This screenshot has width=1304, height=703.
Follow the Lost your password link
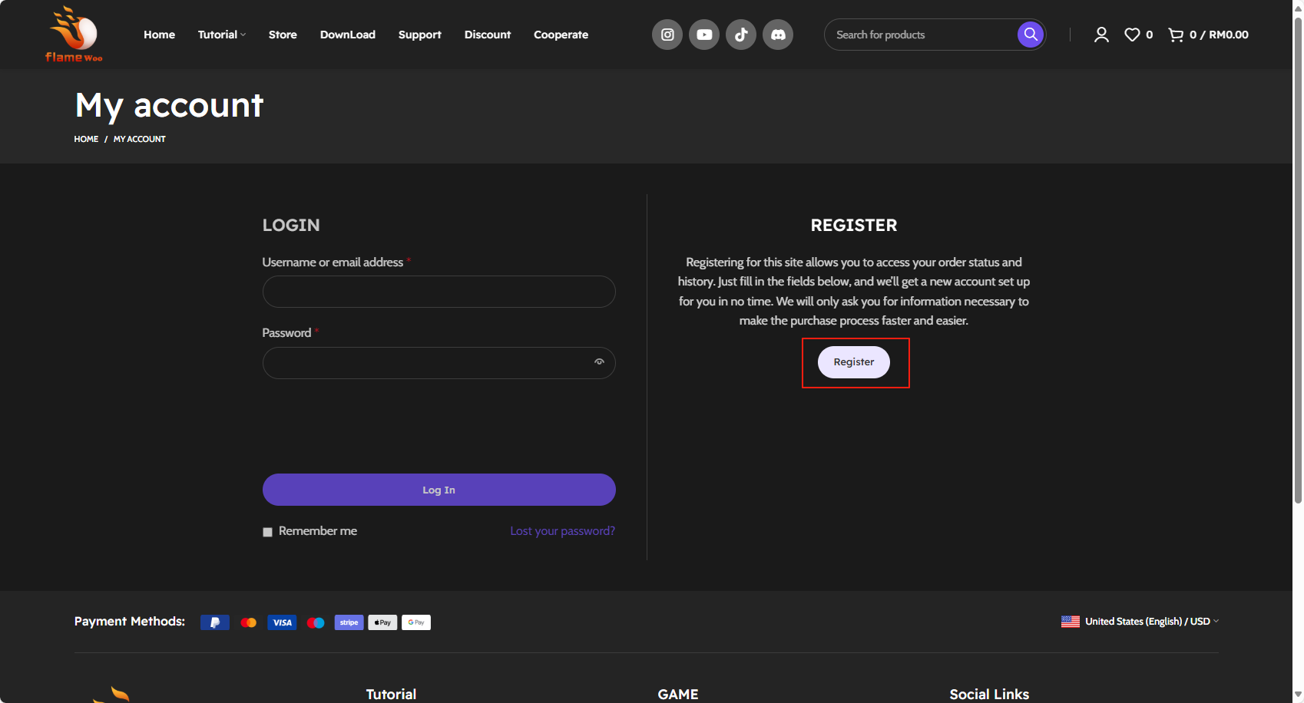coord(562,531)
